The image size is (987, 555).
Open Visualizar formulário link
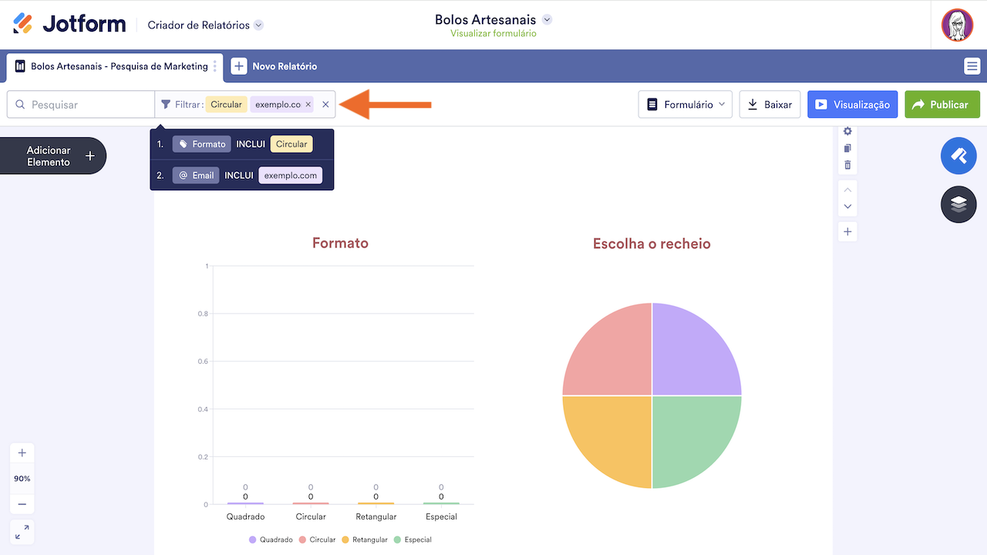pyautogui.click(x=492, y=33)
